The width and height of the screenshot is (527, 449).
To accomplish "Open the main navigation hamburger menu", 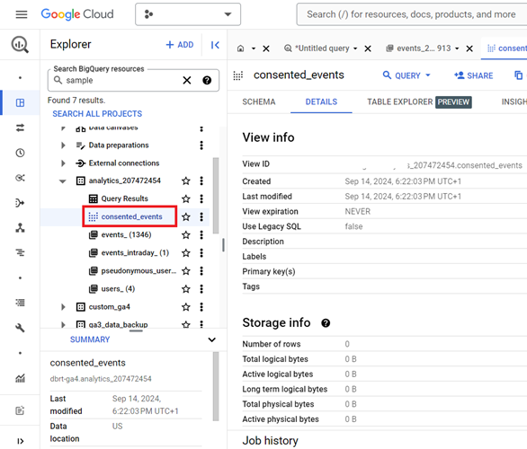I will (22, 14).
